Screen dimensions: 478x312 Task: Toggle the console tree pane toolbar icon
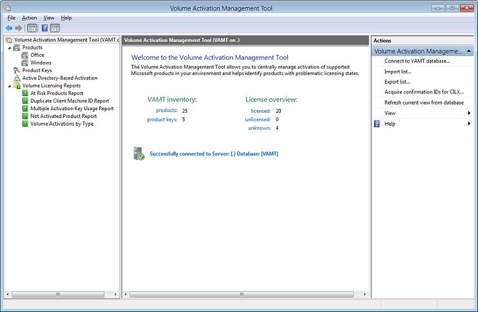(32, 28)
